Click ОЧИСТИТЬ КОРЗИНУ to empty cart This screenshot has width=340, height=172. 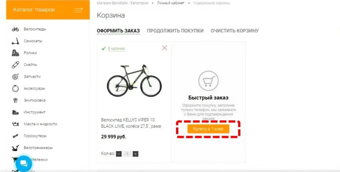[x=235, y=31]
